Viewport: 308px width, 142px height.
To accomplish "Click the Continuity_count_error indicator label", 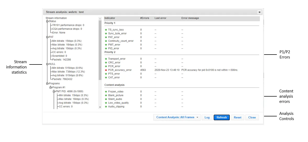I will point(121,41).
